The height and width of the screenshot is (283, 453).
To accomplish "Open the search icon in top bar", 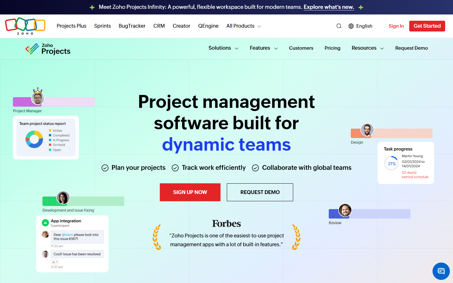I will click(x=339, y=26).
